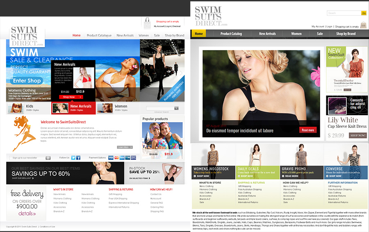
Task: Focus the right design Search field
Action: tap(344, 13)
